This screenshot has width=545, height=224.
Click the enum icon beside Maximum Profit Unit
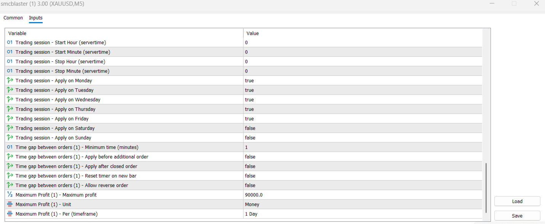click(10, 204)
